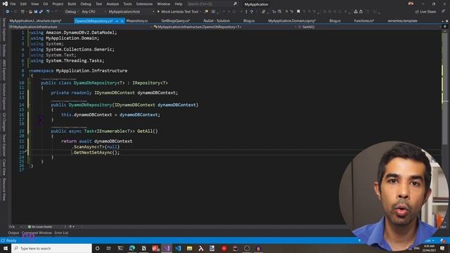Click the Save file toolbar icon
450x253 pixels.
36,12
